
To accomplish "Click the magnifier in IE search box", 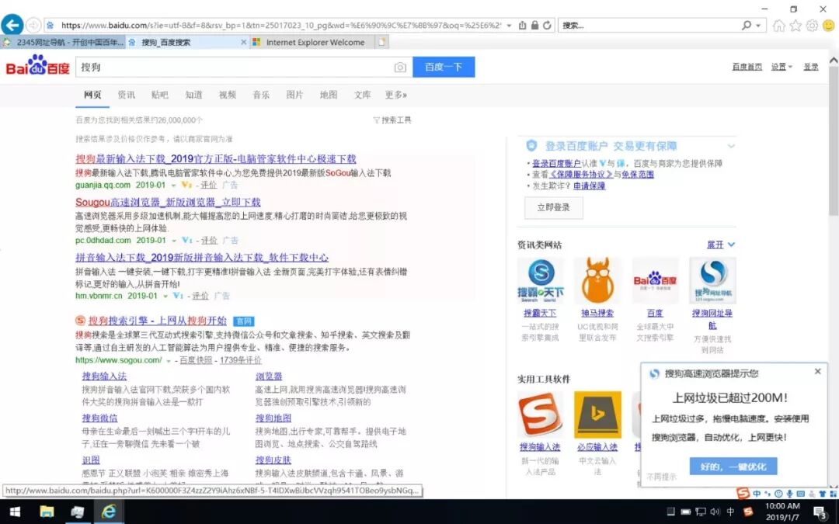I will point(747,25).
